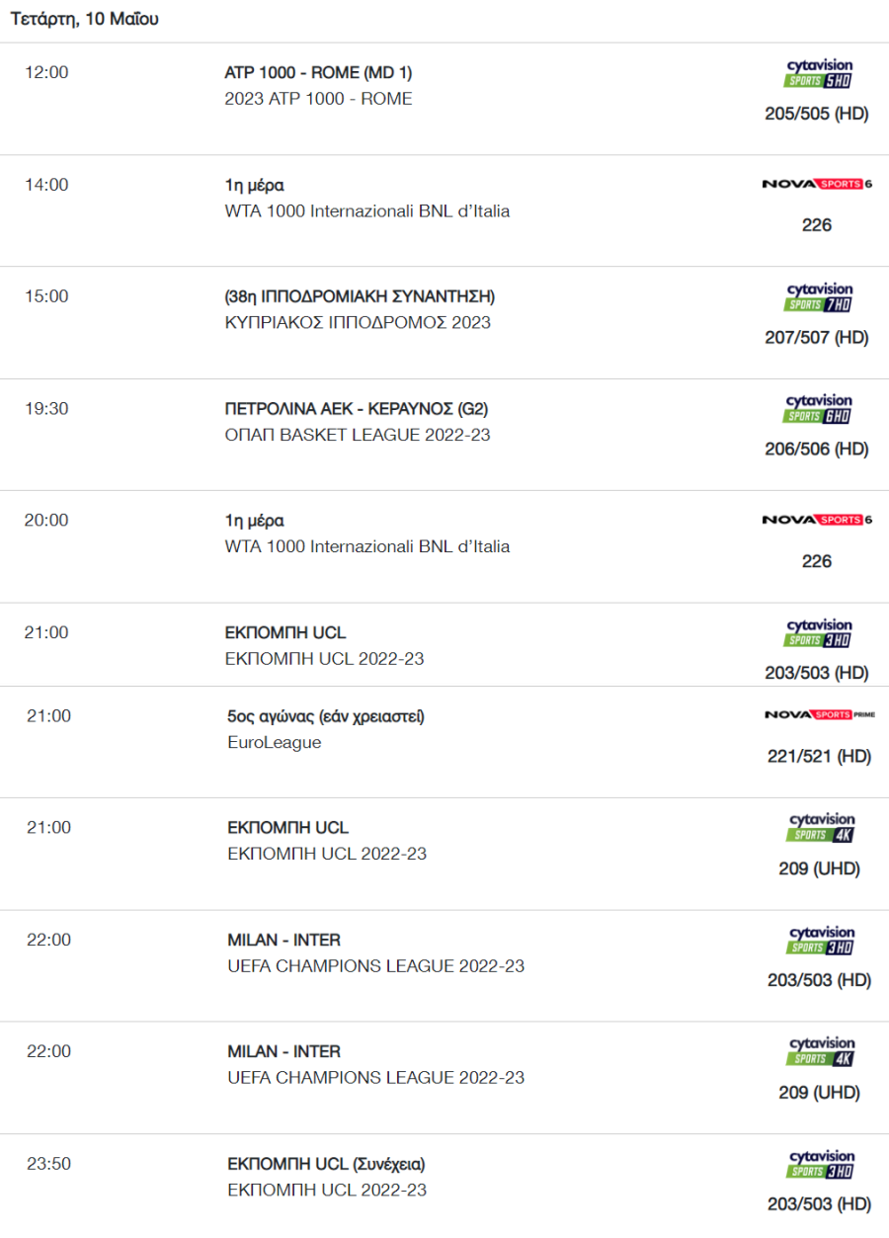Viewport: 889px width, 1238px height.
Task: Click the Τετάρτη, 10 Μαΐου date header
Action: point(84,20)
